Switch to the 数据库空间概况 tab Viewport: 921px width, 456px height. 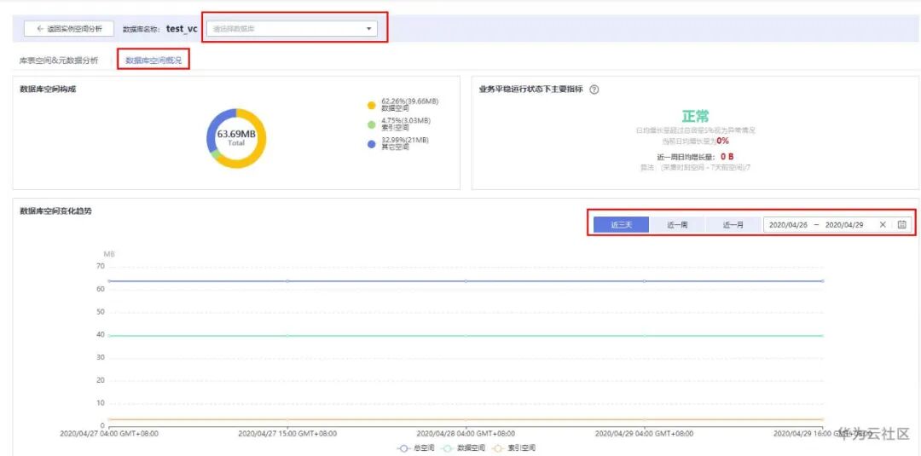(153, 61)
